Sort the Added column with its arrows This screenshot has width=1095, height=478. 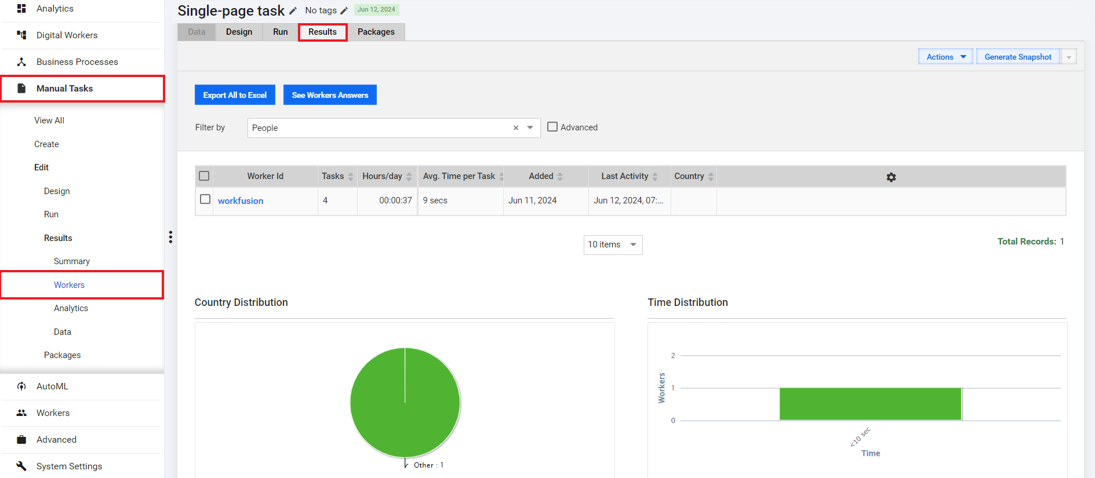(560, 177)
